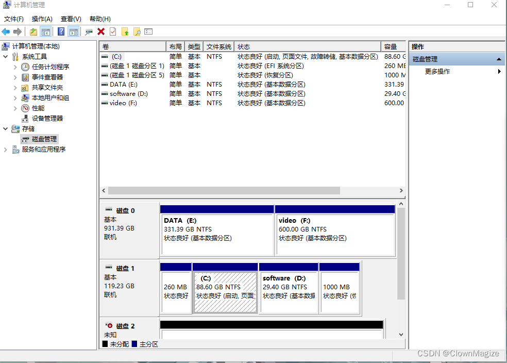Select 服务和应用程序 tree node
507x363 pixels.
(x=44, y=150)
